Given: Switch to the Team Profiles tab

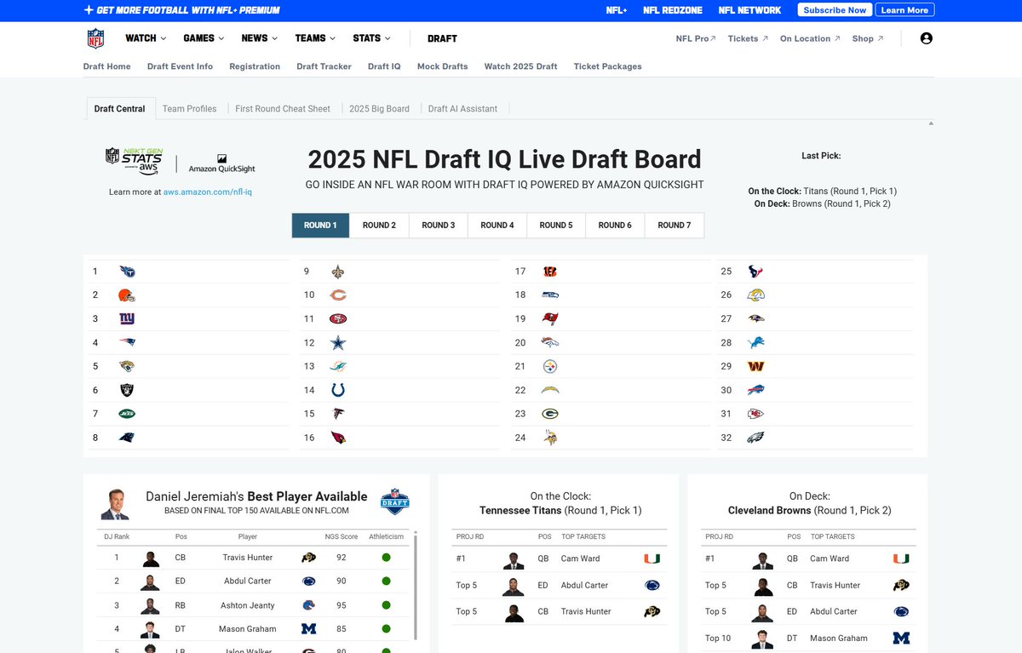Looking at the screenshot, I should pyautogui.click(x=190, y=109).
